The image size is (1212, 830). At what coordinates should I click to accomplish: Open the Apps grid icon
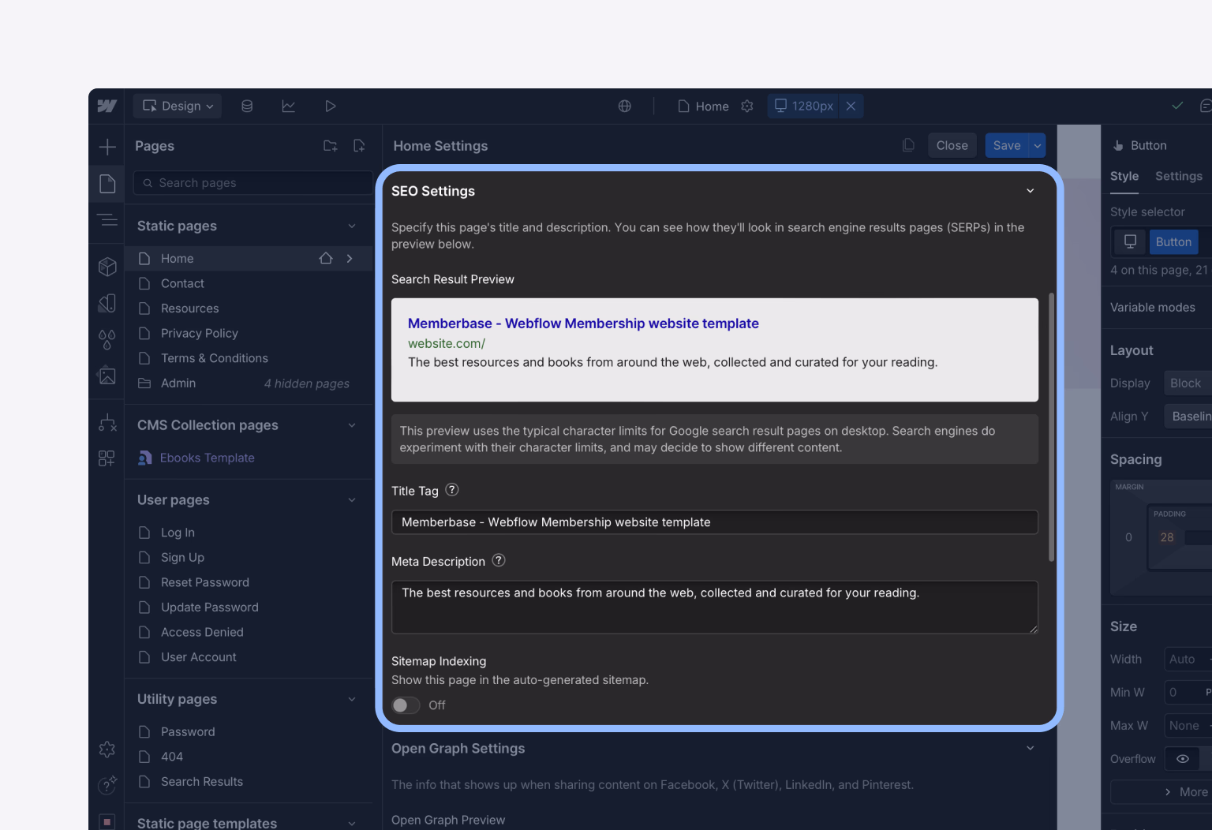coord(107,458)
